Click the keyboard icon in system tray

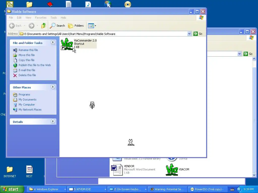(232, 189)
